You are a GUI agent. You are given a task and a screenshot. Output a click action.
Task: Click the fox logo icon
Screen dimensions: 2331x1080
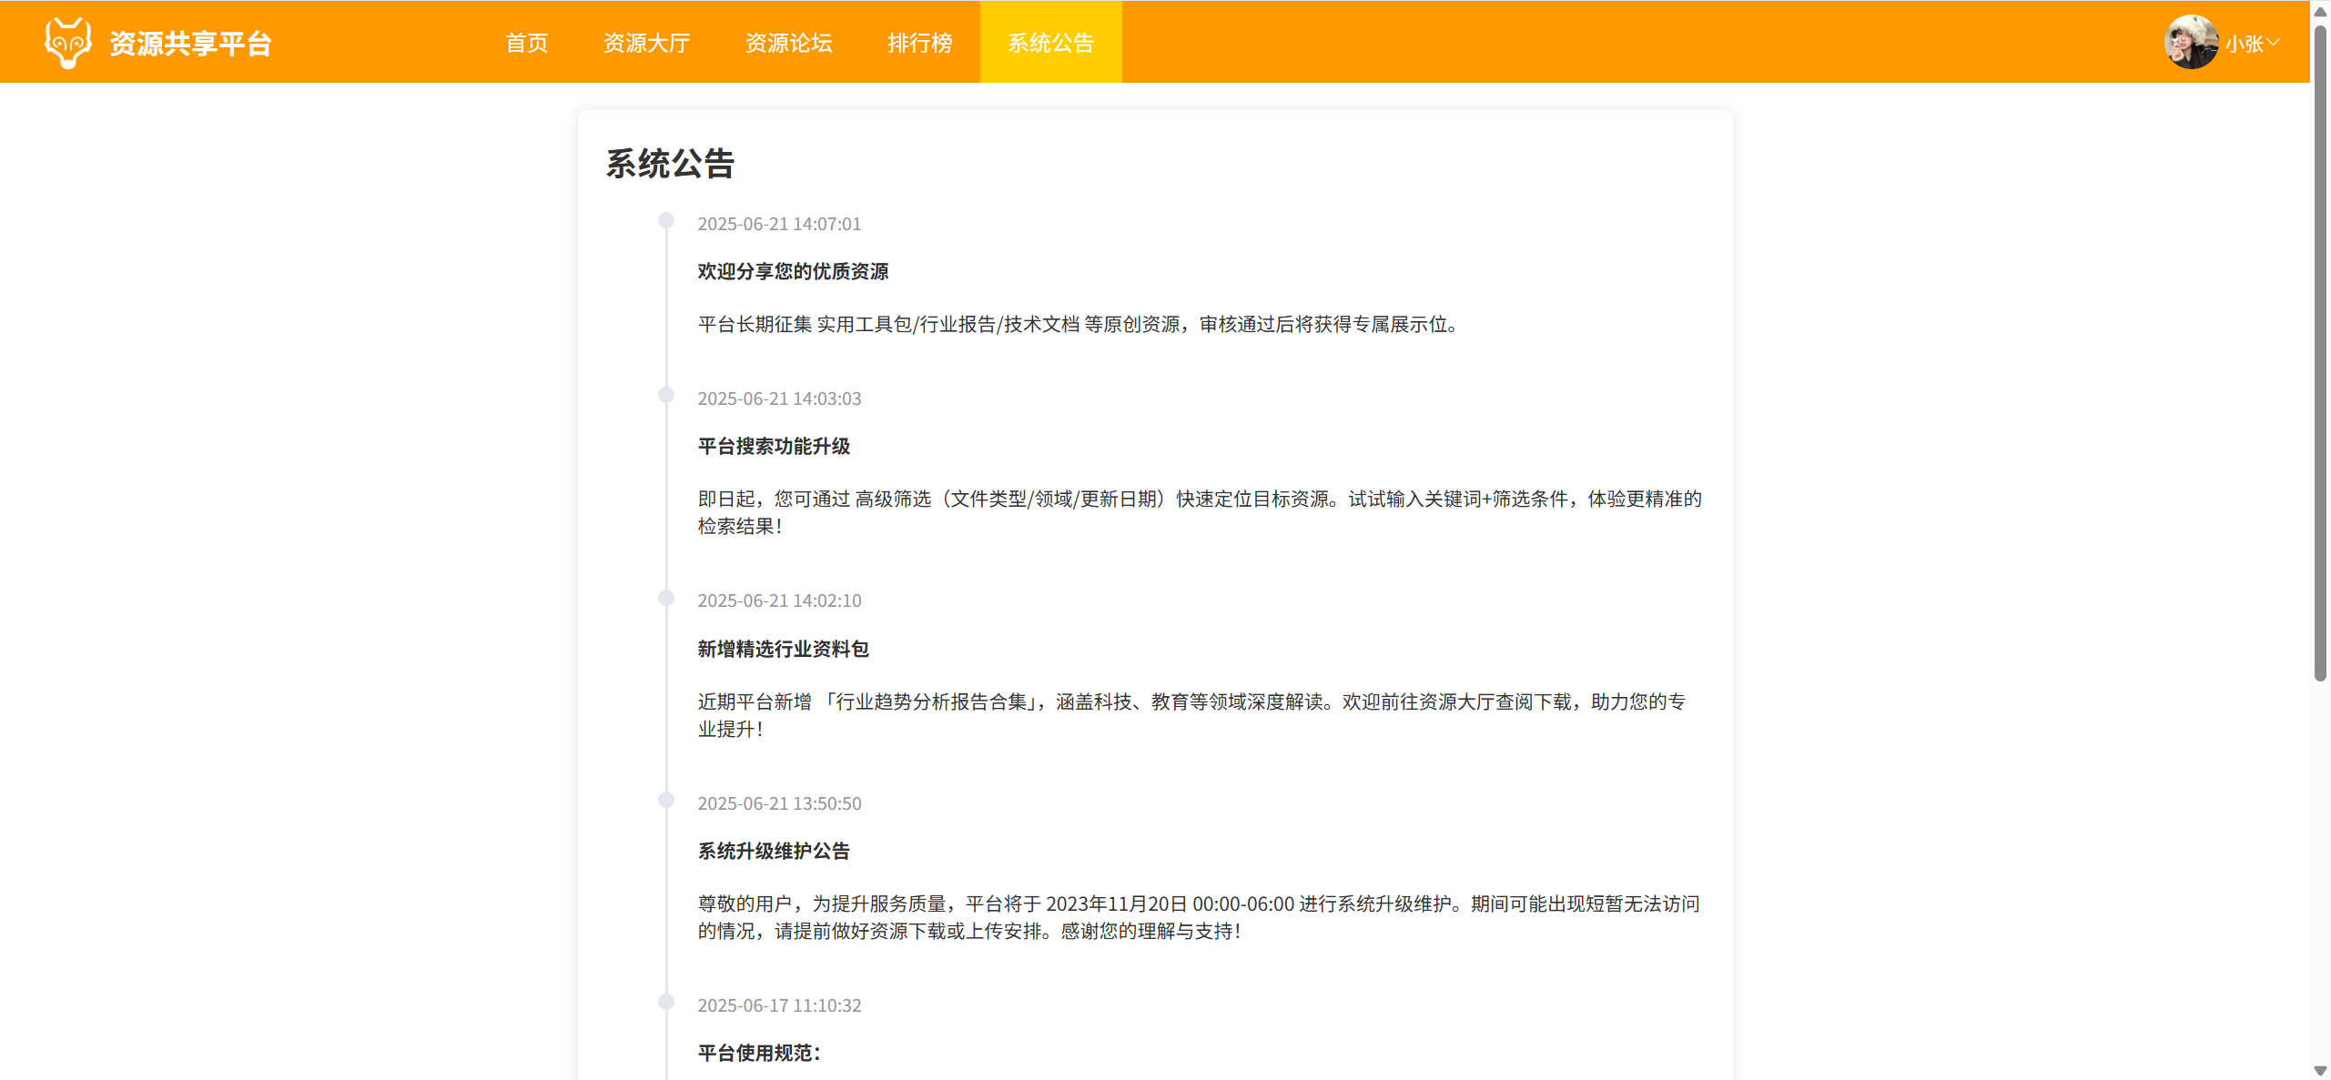[68, 43]
